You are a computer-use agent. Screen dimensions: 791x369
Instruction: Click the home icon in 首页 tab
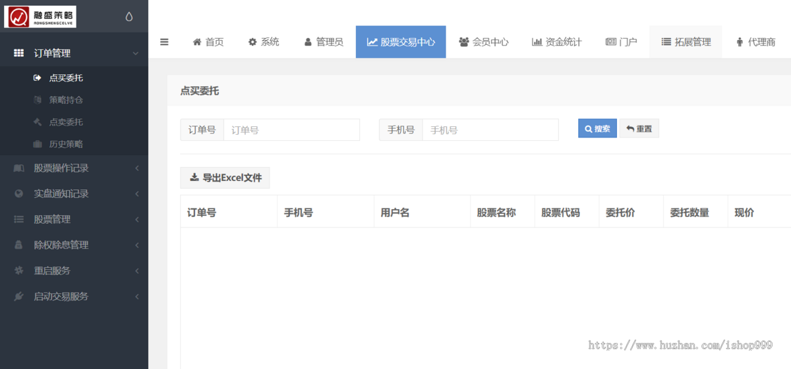pos(197,42)
